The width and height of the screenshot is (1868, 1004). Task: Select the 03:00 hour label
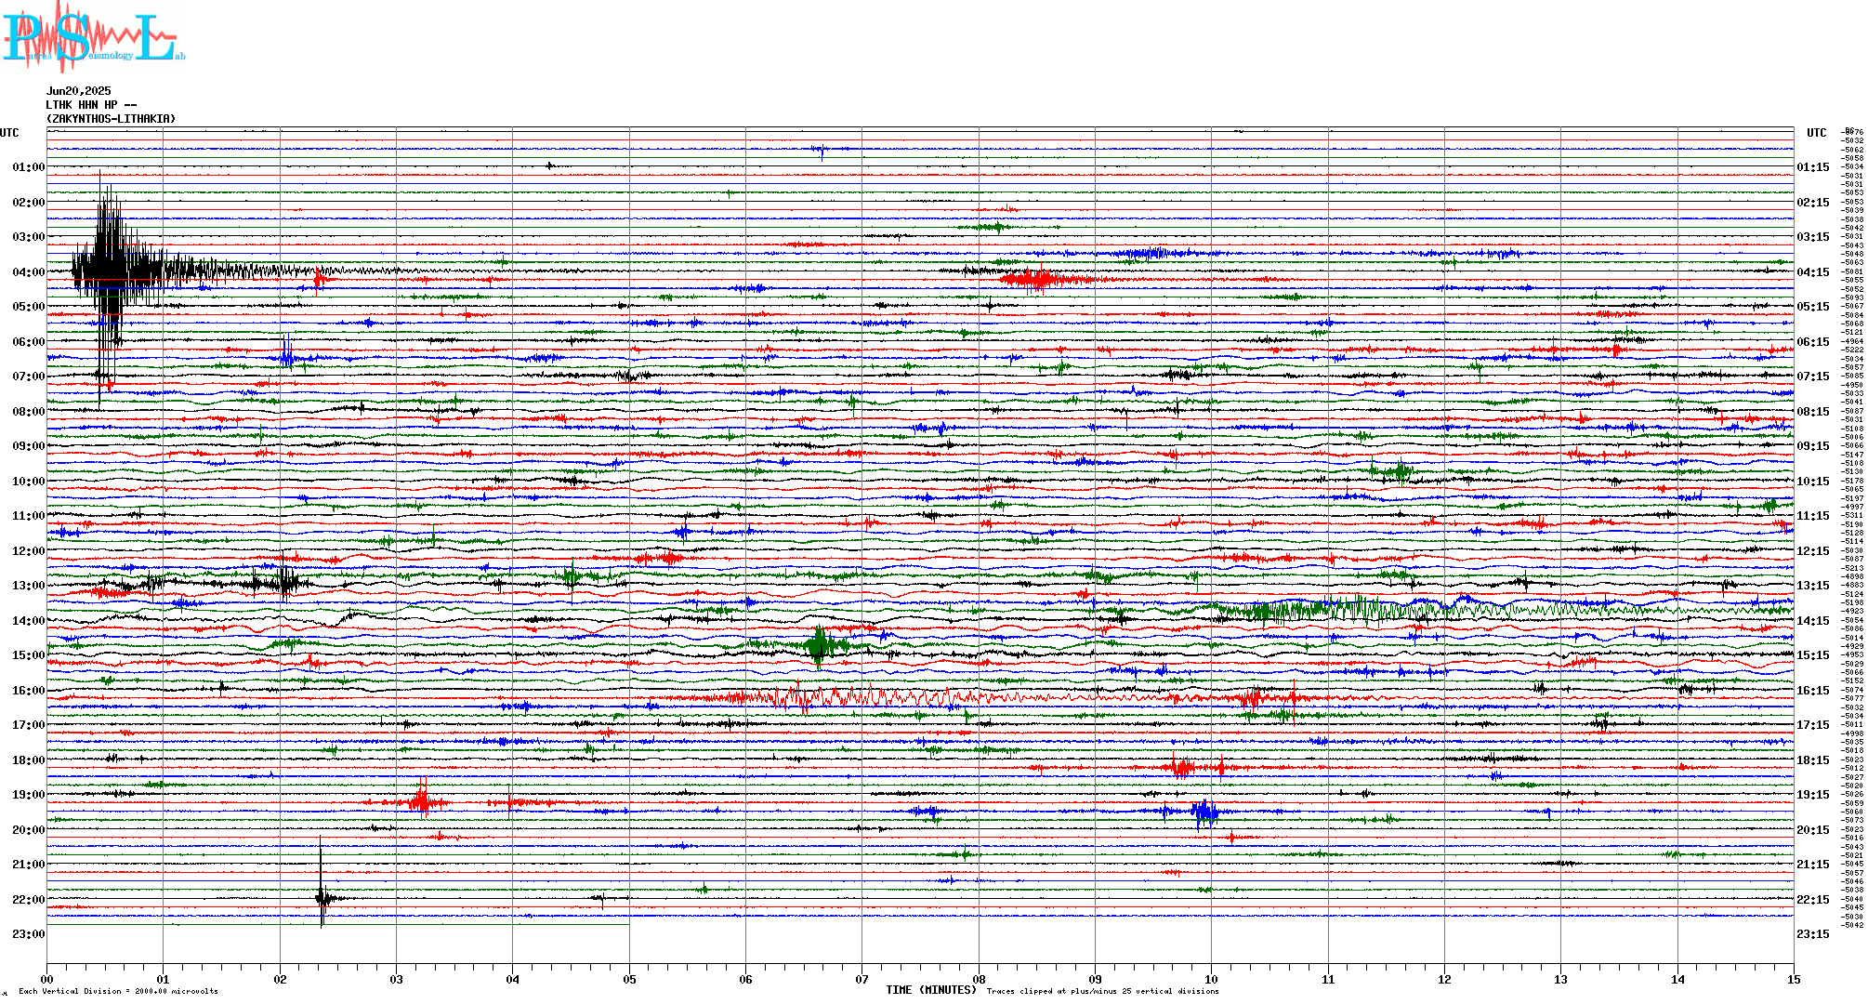click(x=29, y=237)
